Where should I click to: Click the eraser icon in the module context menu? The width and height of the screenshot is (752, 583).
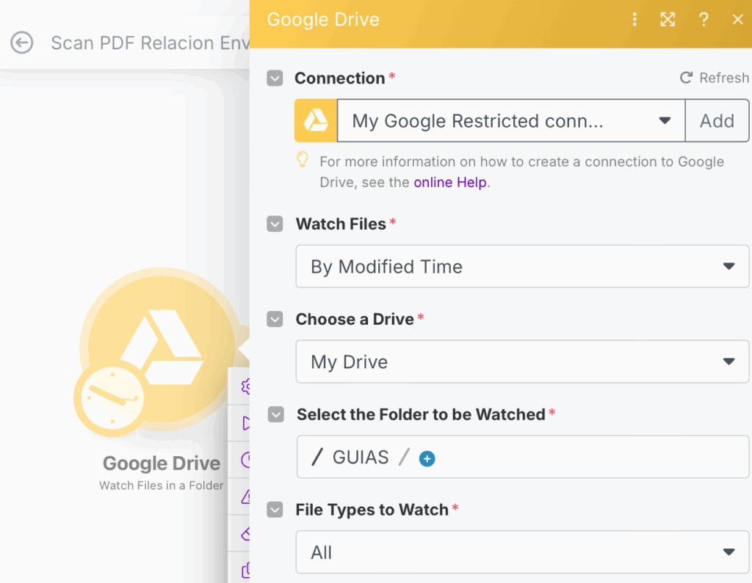(245, 533)
